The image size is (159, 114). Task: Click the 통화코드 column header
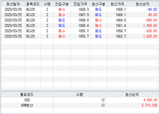tap(27, 94)
